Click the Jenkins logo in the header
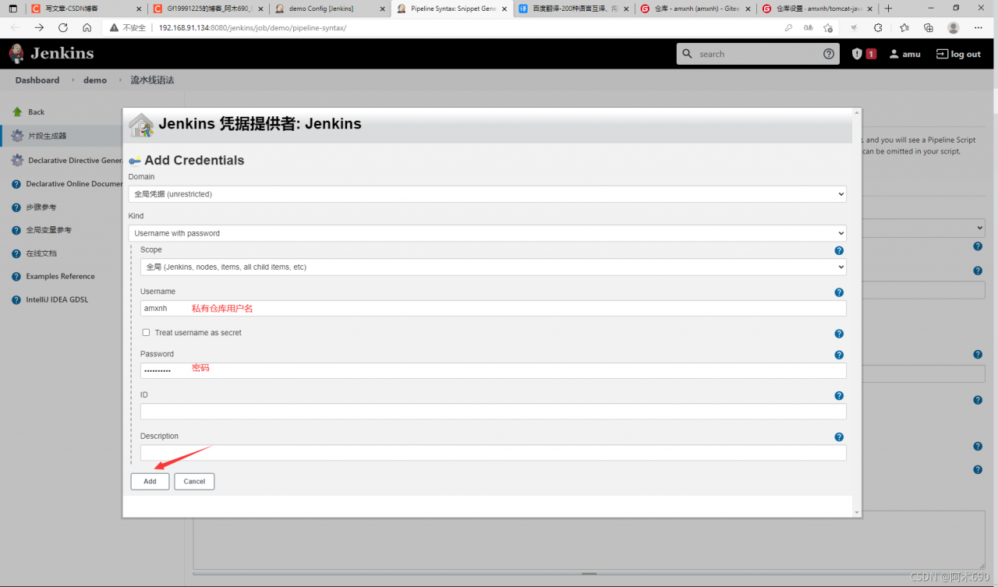The width and height of the screenshot is (998, 587). click(51, 54)
